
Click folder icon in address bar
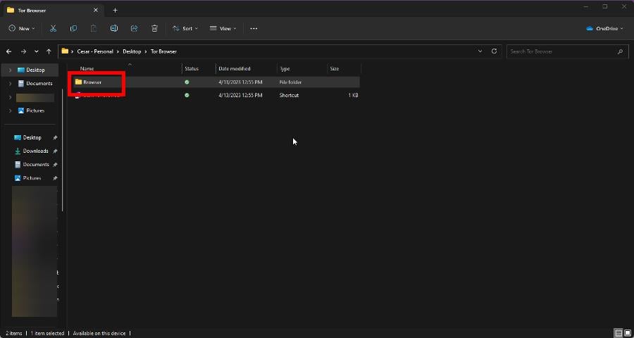point(65,51)
